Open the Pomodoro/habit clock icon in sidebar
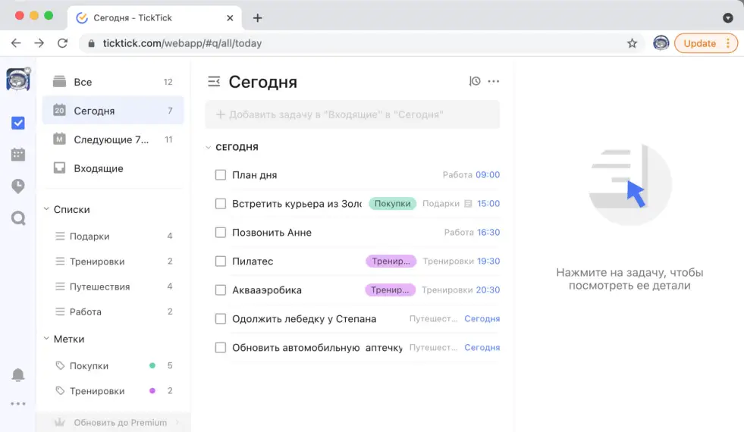Screen dimensions: 744x432 click(18, 186)
